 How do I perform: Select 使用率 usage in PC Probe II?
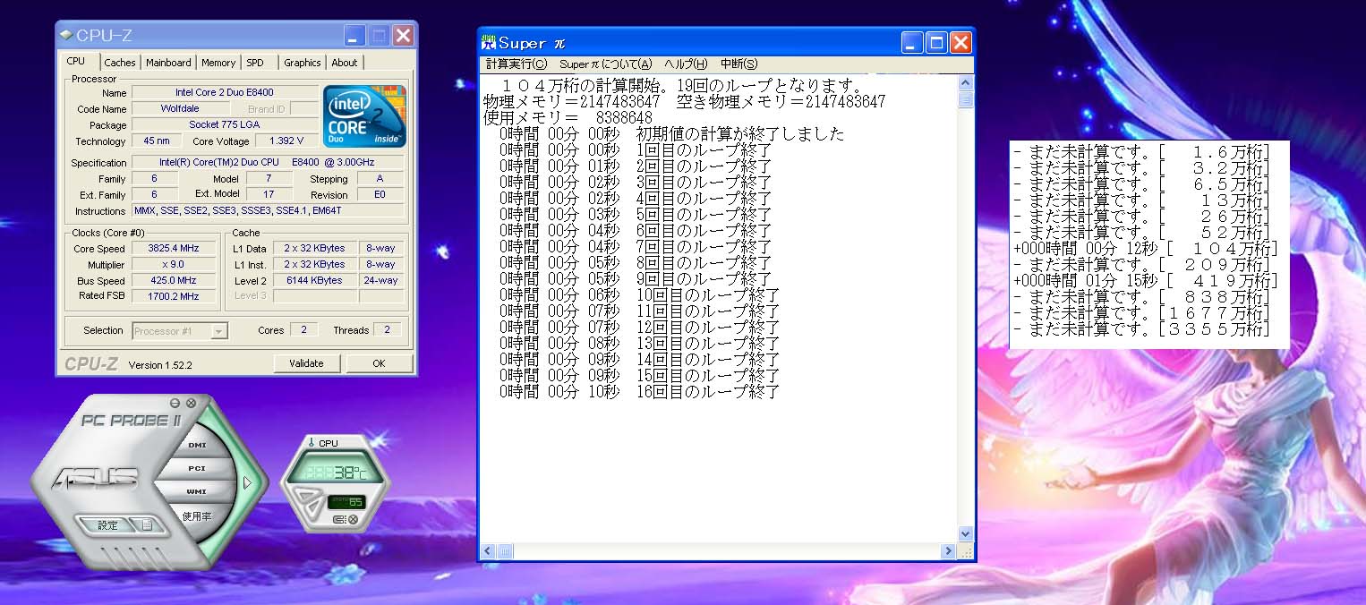pos(197,516)
